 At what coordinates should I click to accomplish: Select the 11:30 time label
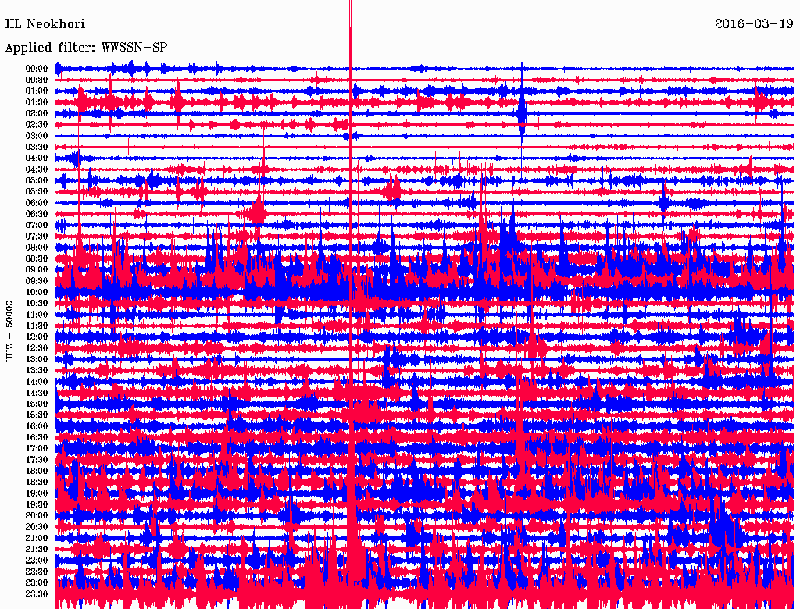(x=37, y=326)
